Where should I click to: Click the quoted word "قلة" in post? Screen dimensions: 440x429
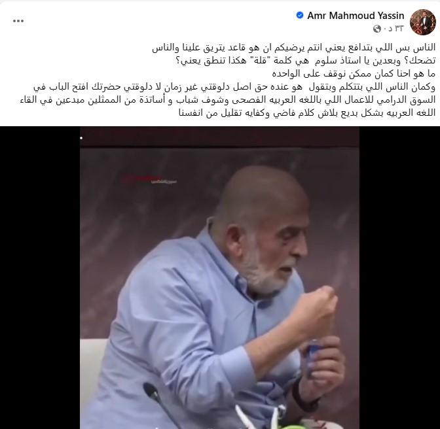pos(255,61)
